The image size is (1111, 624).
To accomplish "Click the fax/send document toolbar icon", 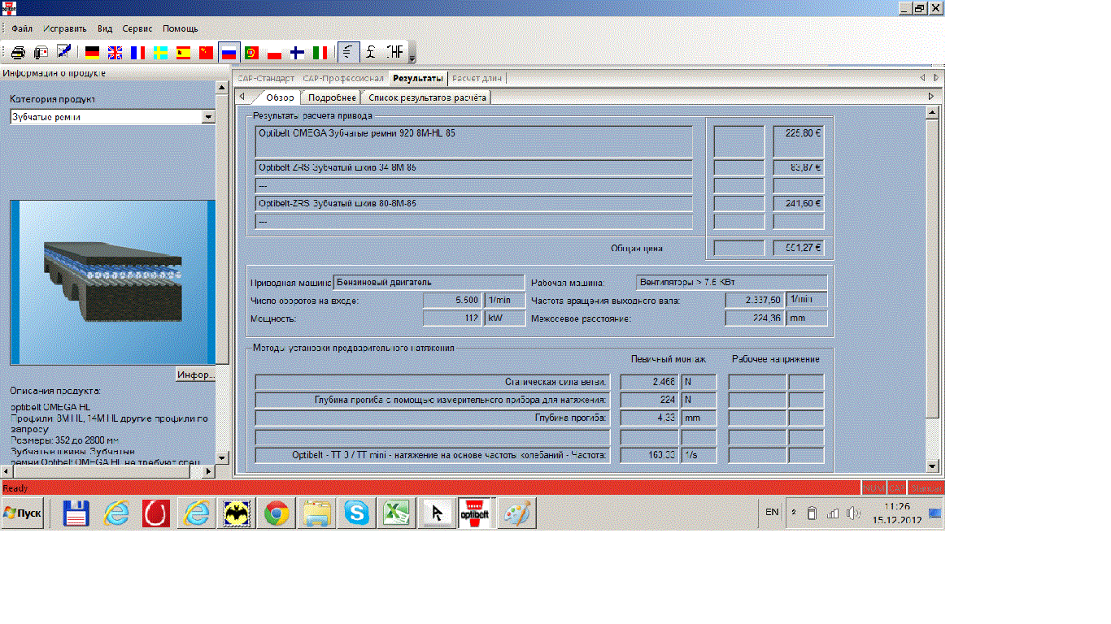I will (41, 53).
